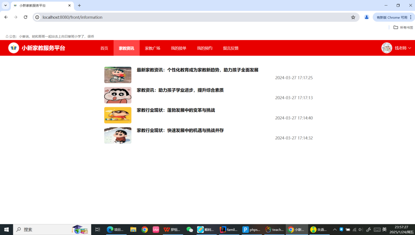Image resolution: width=415 pixels, height=235 pixels.
Task: Click the timestamp 2024-03-27 17:17:13
Action: 294,98
